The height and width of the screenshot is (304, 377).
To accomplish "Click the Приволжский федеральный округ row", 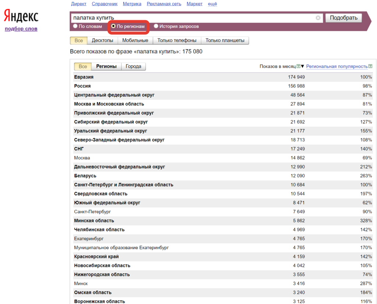I will 223,113.
